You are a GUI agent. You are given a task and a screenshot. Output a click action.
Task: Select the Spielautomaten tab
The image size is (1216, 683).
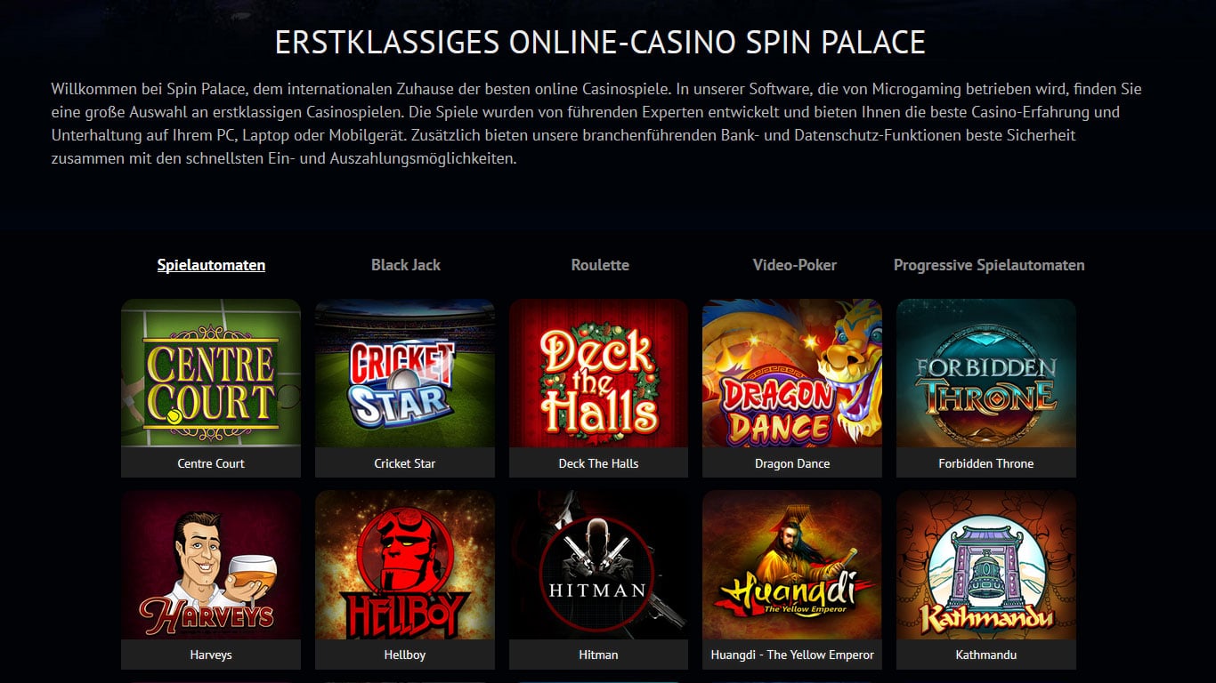pos(211,265)
